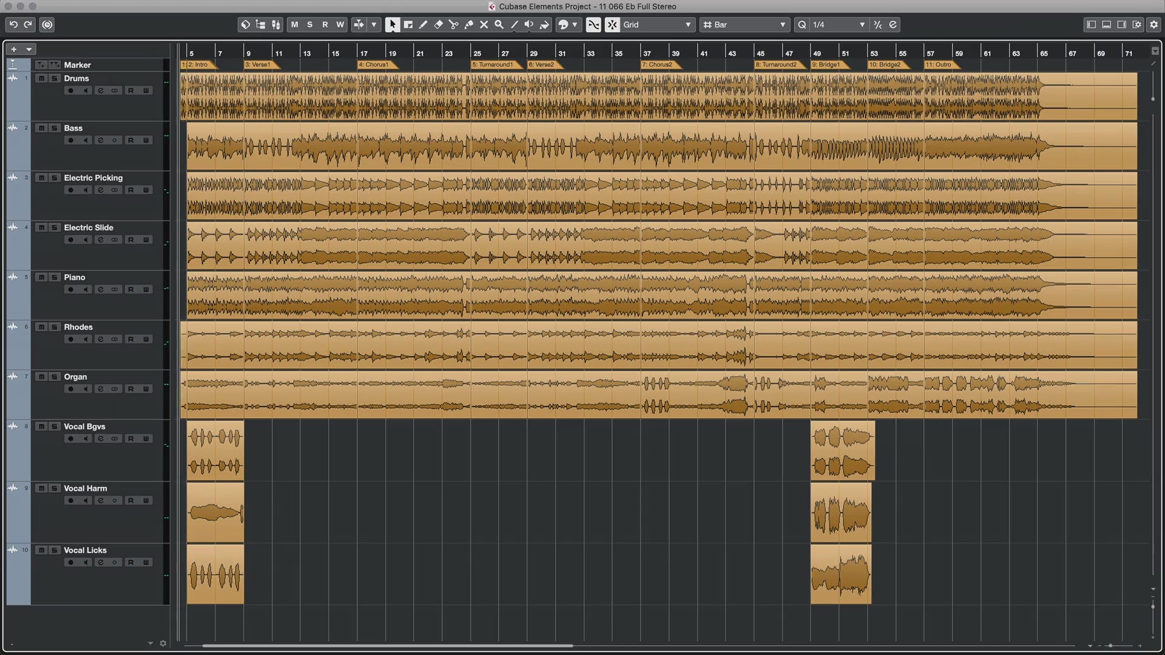This screenshot has height=655, width=1165.
Task: Record-enable the Piano track
Action: click(x=70, y=289)
